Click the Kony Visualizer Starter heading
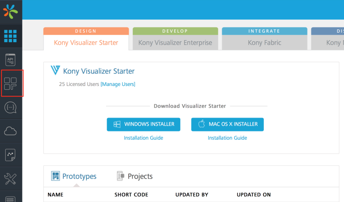 pos(99,71)
